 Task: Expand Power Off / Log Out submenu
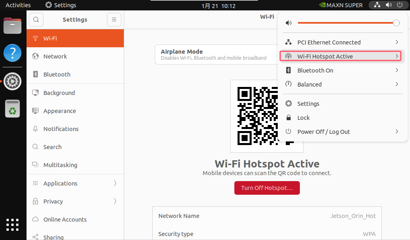(397, 131)
